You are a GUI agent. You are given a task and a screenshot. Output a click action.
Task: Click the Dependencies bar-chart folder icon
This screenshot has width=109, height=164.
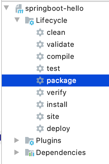coord(30,153)
